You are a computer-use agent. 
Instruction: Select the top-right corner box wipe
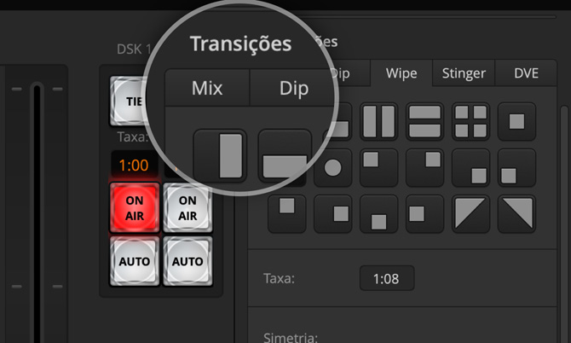click(425, 167)
